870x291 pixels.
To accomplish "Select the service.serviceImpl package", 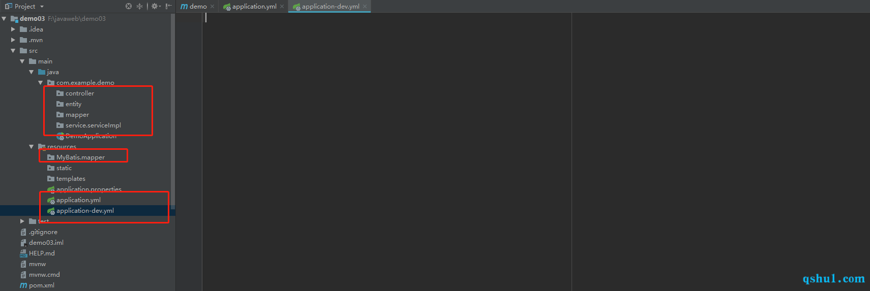I will pyautogui.click(x=93, y=125).
